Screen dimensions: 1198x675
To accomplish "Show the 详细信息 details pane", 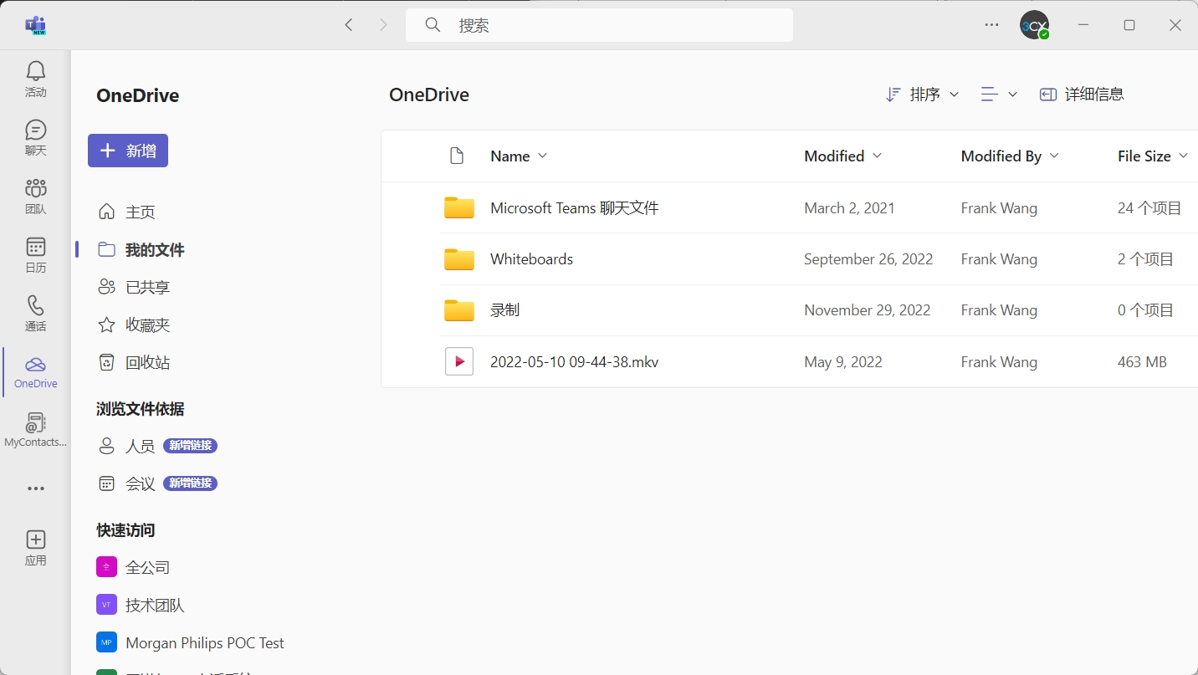I will 1082,95.
